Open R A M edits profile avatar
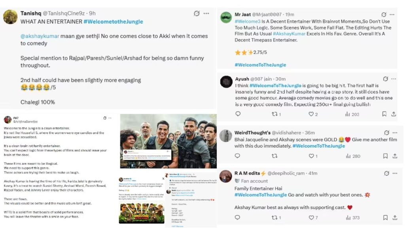Image resolution: width=405 pixels, height=228 pixels. point(226,176)
